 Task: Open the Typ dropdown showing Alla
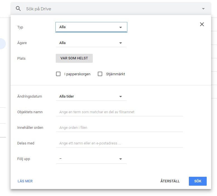(91, 27)
